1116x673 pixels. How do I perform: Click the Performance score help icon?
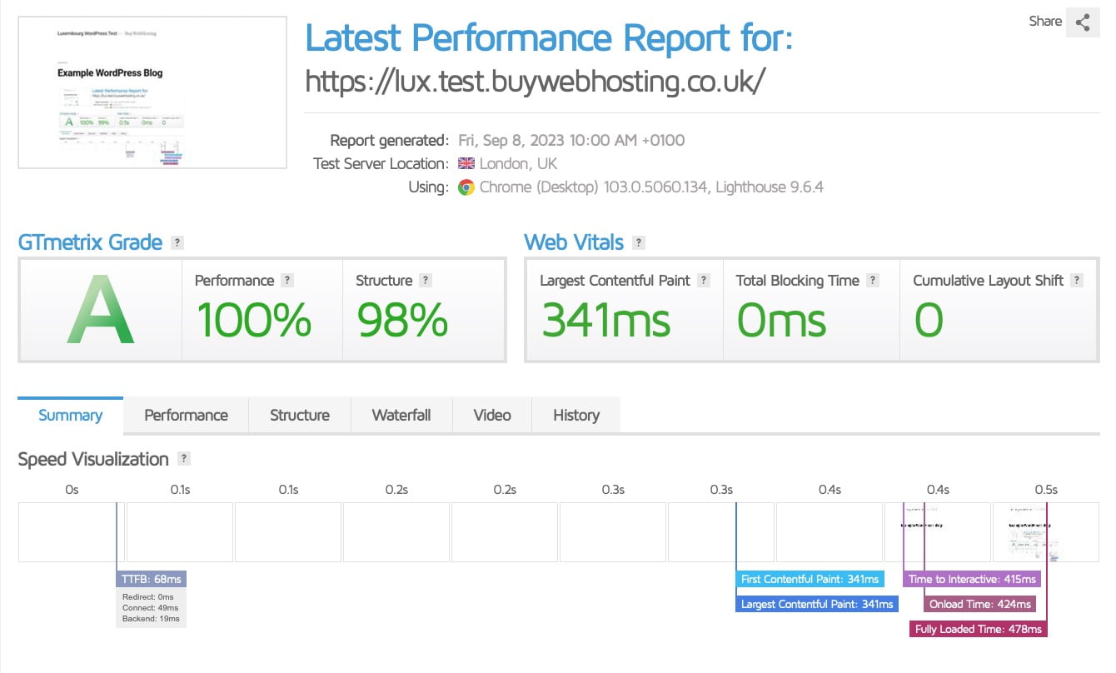(x=288, y=280)
